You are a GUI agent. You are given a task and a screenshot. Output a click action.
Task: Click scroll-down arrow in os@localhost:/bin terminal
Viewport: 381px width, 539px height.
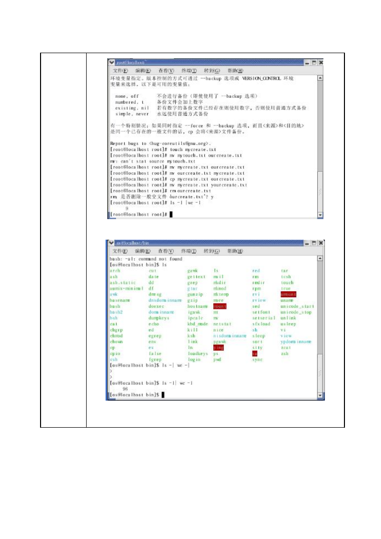click(320, 395)
